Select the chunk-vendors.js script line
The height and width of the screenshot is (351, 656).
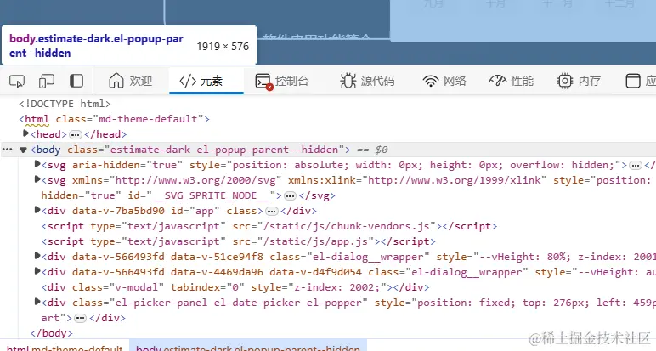pos(269,226)
